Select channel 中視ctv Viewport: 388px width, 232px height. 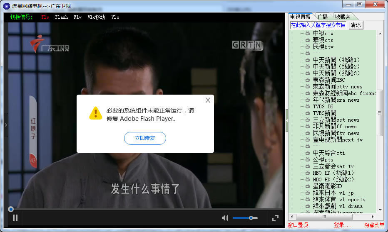323,33
